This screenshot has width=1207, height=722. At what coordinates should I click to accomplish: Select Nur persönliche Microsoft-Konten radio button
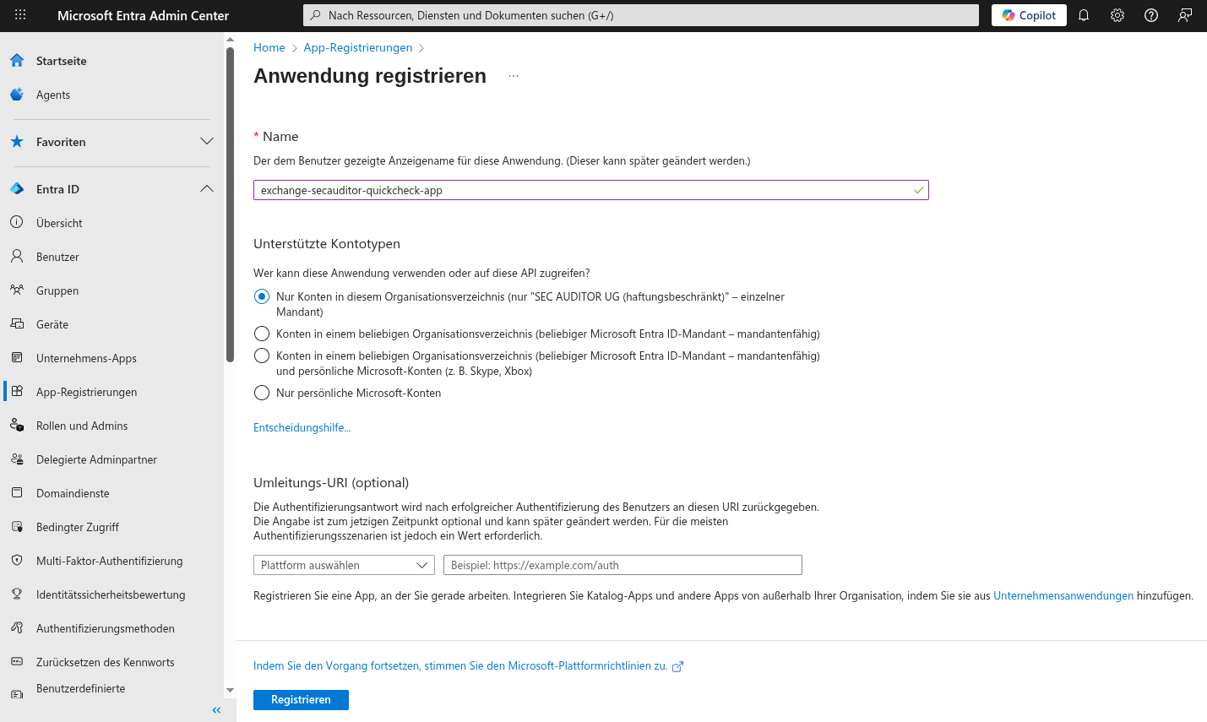point(262,393)
